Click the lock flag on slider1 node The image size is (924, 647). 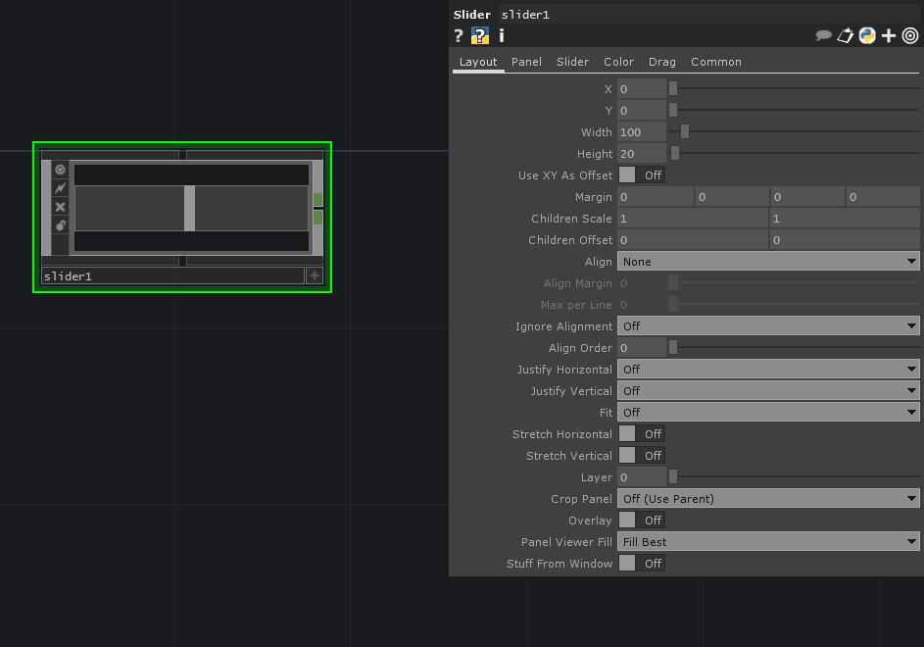tap(61, 225)
